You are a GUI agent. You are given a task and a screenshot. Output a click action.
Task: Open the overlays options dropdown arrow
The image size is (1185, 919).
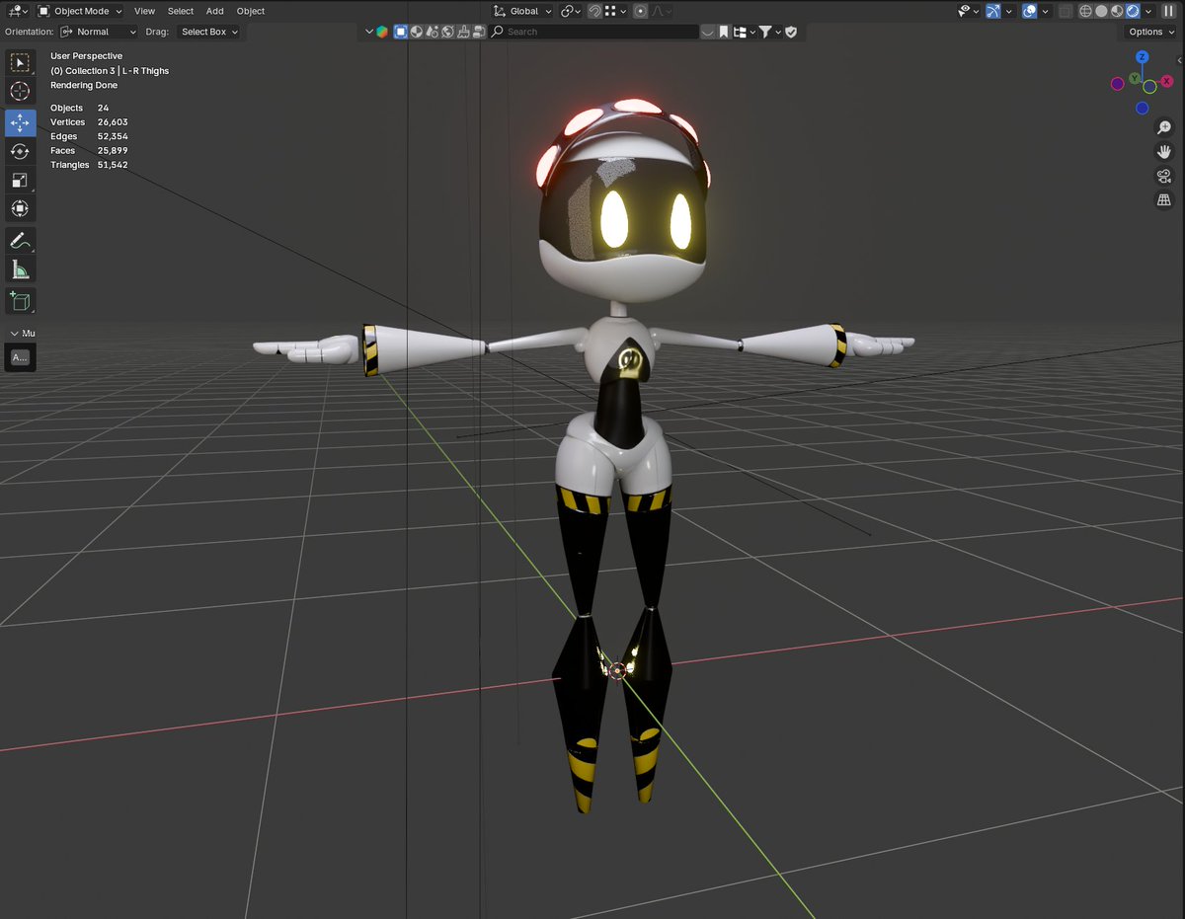point(1046,11)
